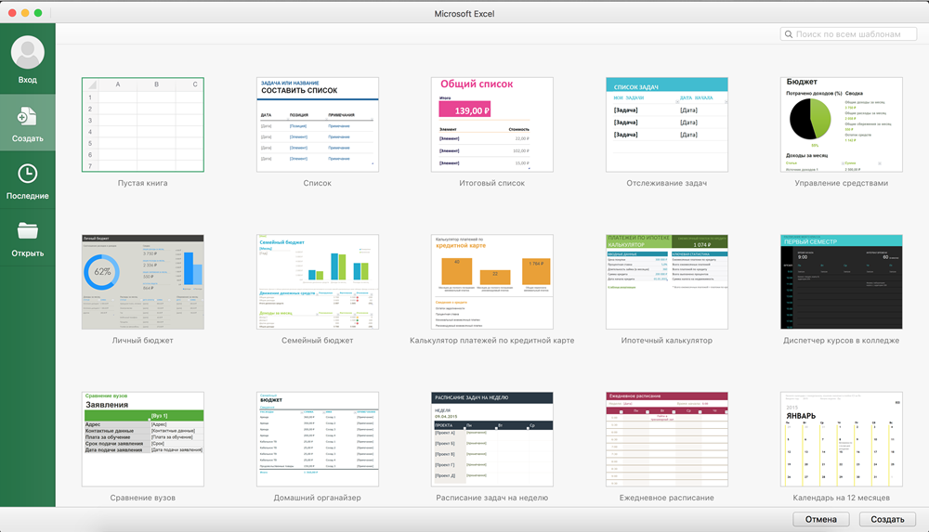Pick the Итоговый список template
This screenshot has height=532, width=929.
click(x=492, y=124)
